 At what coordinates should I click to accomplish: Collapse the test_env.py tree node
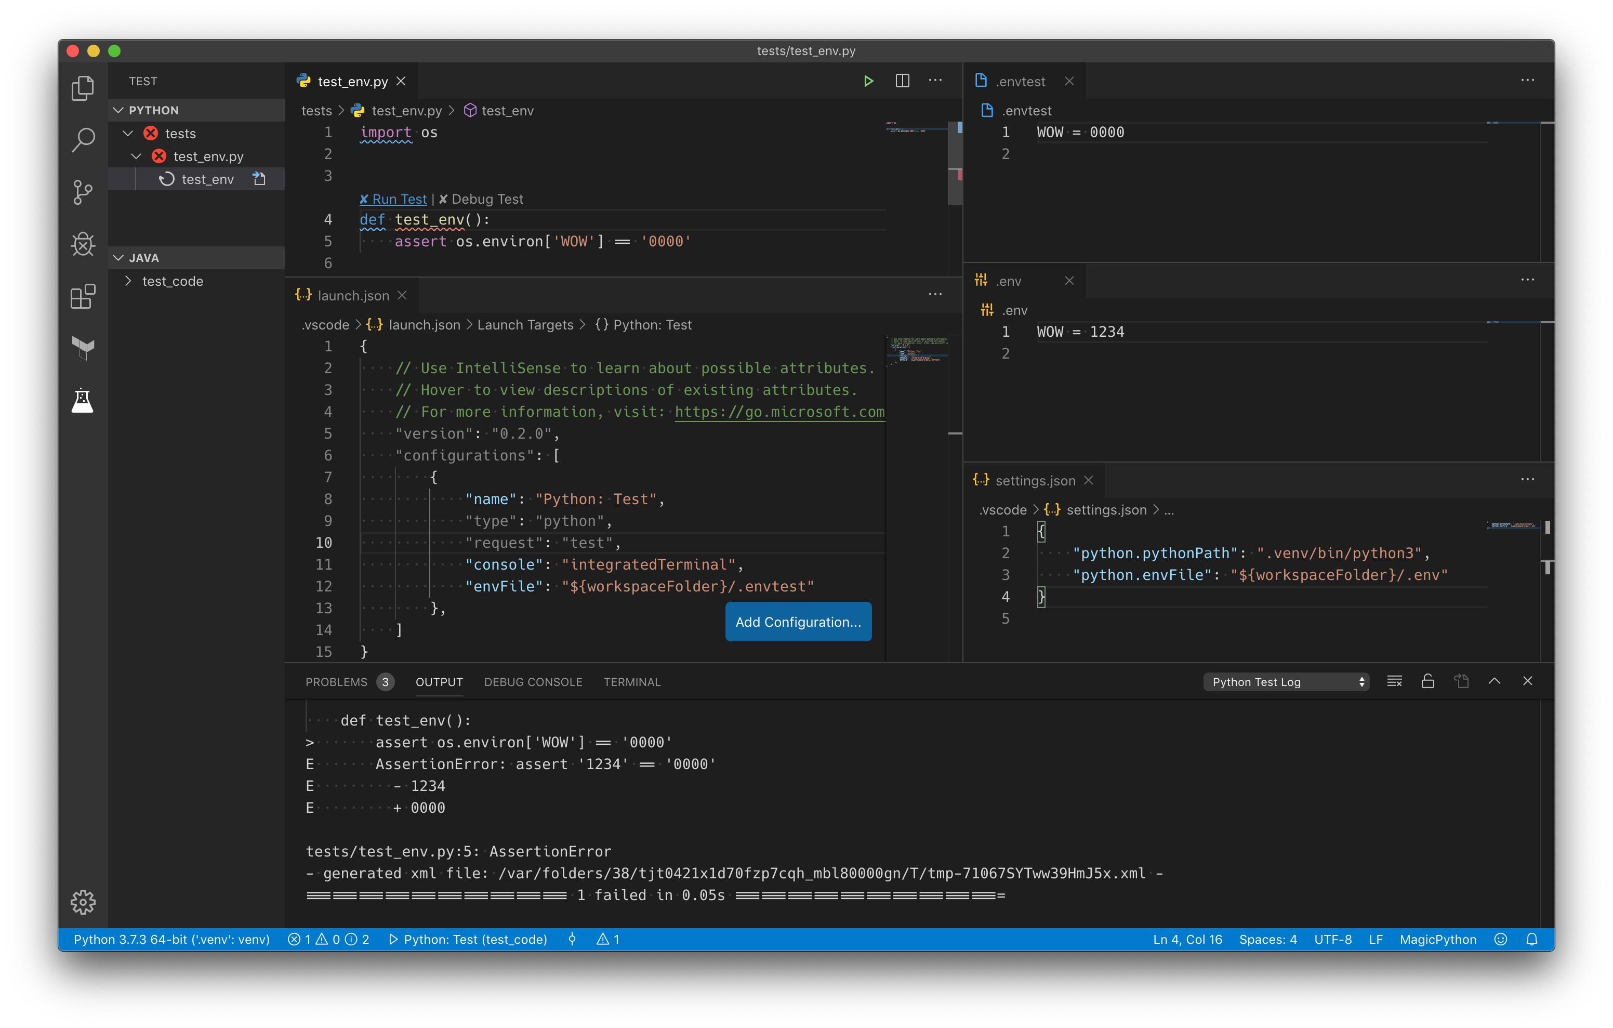tap(136, 156)
